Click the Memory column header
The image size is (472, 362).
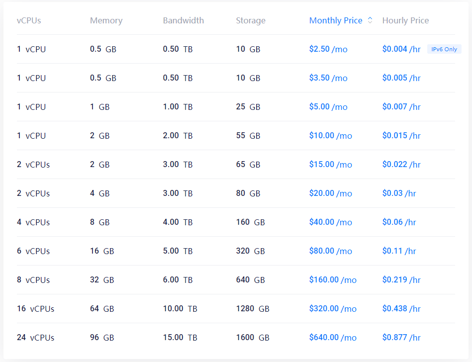[x=106, y=20]
